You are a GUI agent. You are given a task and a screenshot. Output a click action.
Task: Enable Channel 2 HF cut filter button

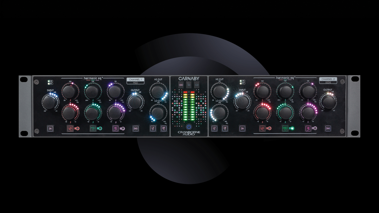[x=225, y=128]
